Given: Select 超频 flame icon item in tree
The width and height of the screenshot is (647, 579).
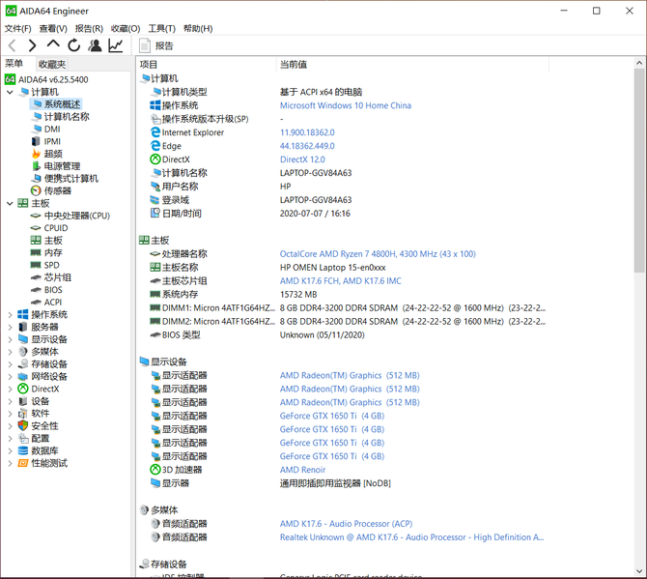Looking at the screenshot, I should [x=53, y=154].
